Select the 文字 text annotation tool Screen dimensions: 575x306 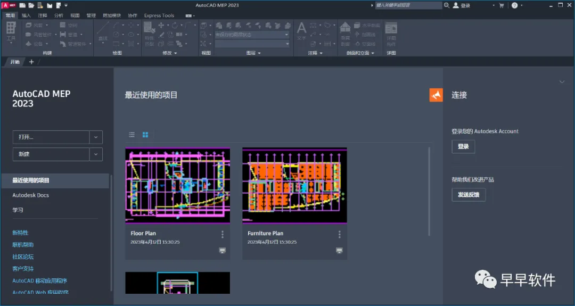pos(301,31)
